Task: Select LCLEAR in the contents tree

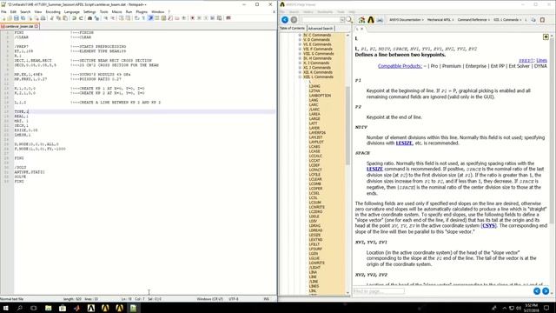Action: (315, 179)
